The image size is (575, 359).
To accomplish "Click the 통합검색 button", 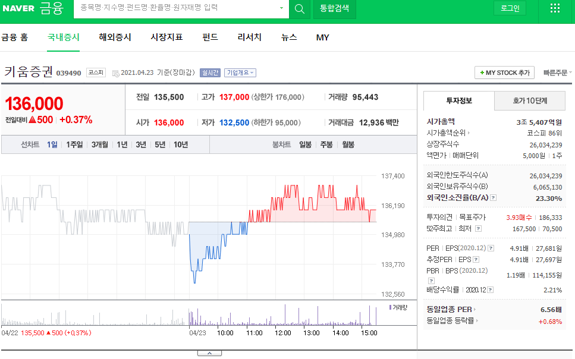I will coord(334,8).
